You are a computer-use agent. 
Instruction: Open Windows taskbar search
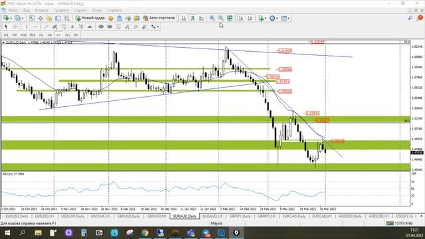[x=23, y=233]
